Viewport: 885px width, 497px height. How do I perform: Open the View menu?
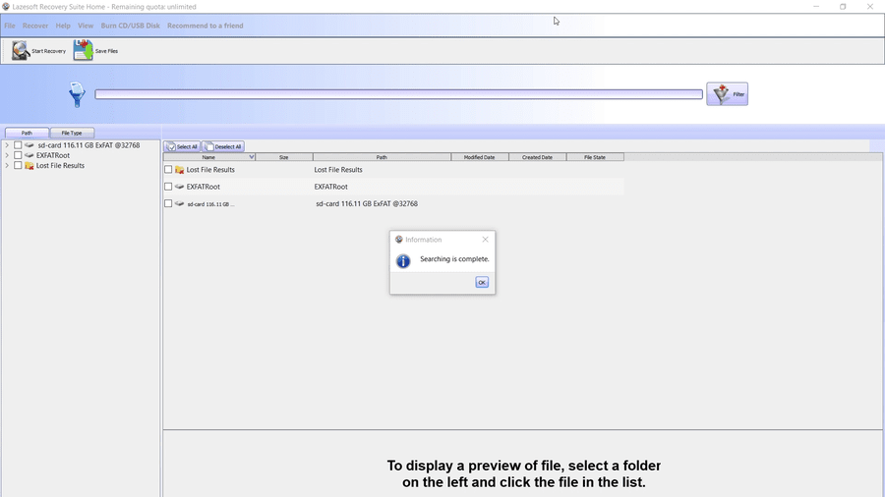click(86, 26)
